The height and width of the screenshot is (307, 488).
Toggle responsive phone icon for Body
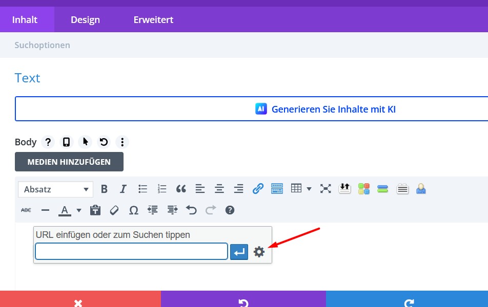[x=66, y=142]
